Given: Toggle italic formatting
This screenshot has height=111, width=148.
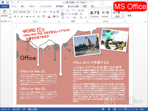Looking at the screenshot, I should click(18, 17).
